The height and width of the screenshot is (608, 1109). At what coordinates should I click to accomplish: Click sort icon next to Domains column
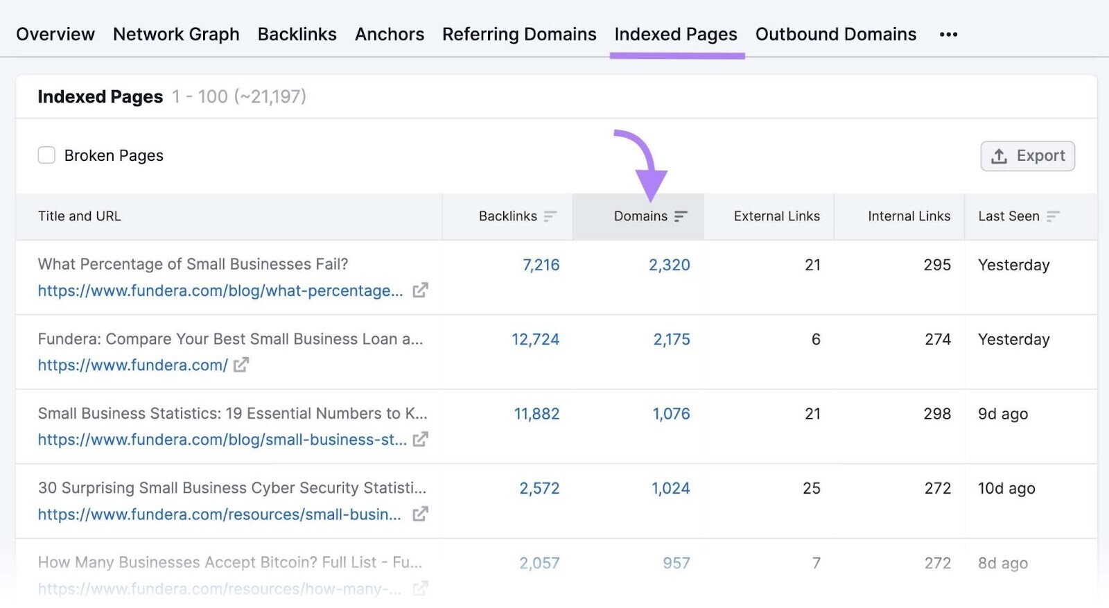tap(681, 216)
